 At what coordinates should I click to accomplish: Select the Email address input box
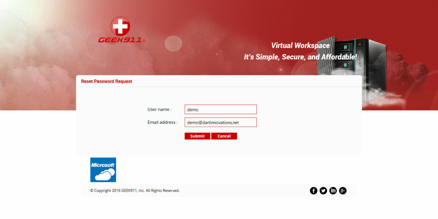220,122
